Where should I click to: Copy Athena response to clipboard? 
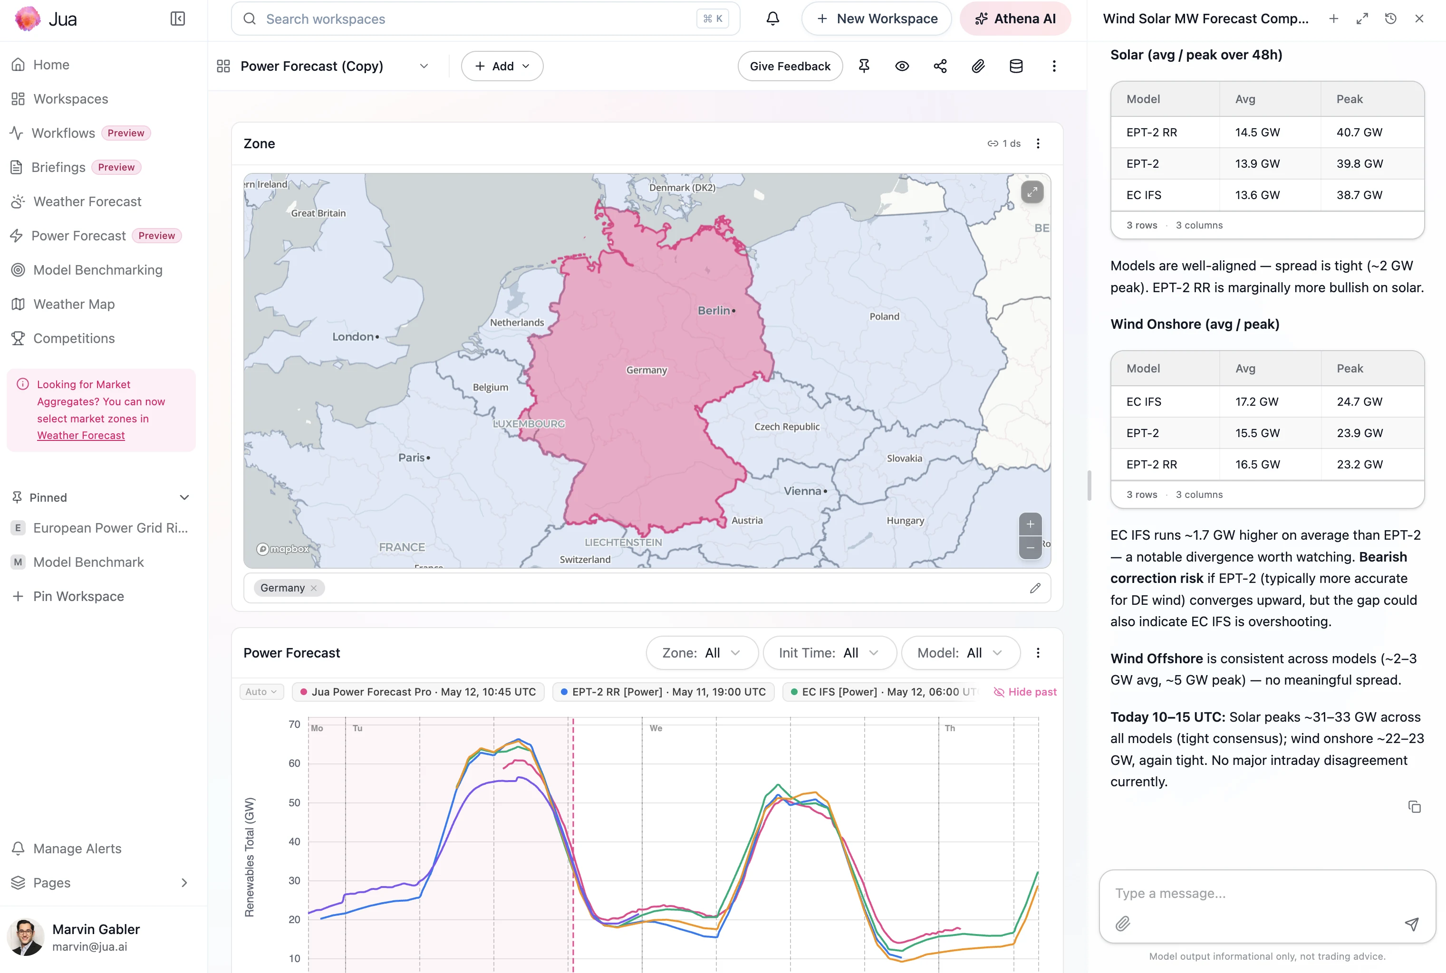[x=1414, y=807]
